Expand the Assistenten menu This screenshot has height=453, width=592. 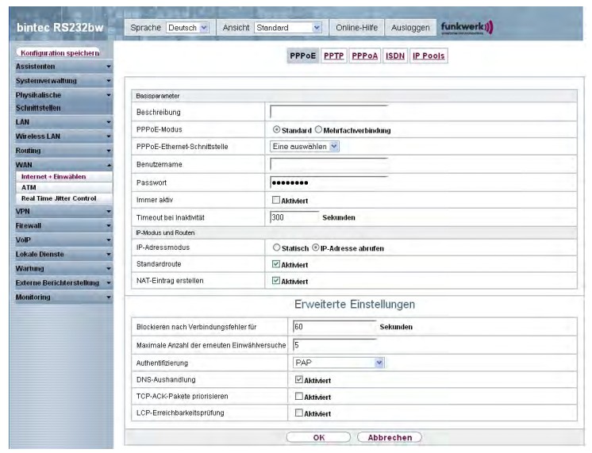point(63,67)
